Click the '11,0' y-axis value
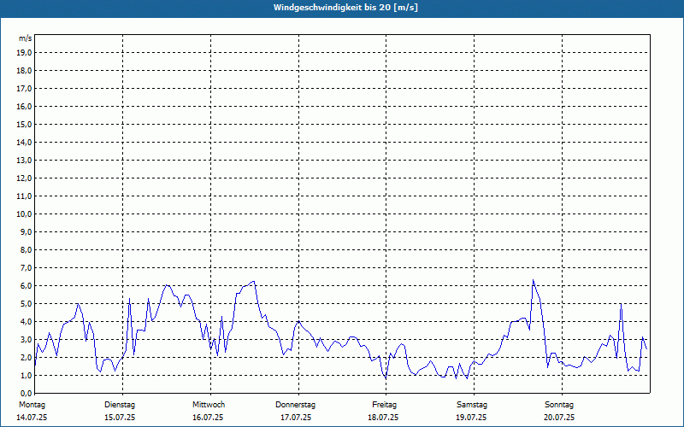Viewport: 684px width, 427px height. 25,196
